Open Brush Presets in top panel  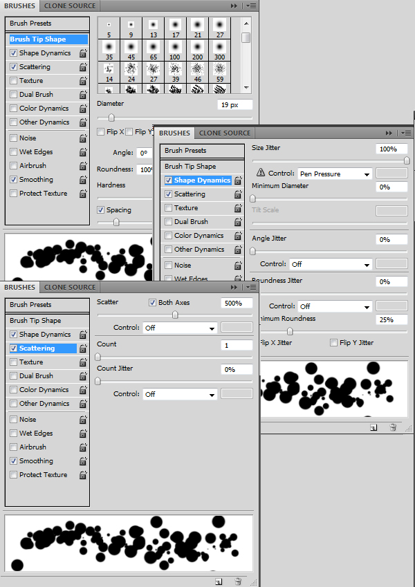coord(47,24)
